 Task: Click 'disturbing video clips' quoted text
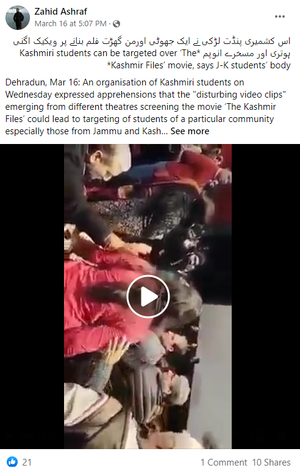240,95
